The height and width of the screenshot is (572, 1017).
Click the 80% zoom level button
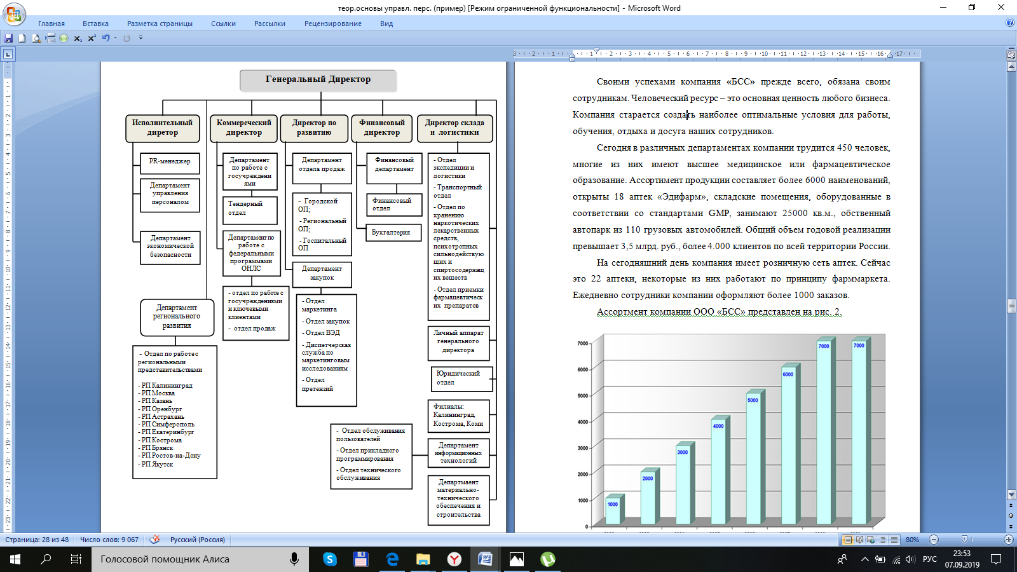tap(913, 540)
